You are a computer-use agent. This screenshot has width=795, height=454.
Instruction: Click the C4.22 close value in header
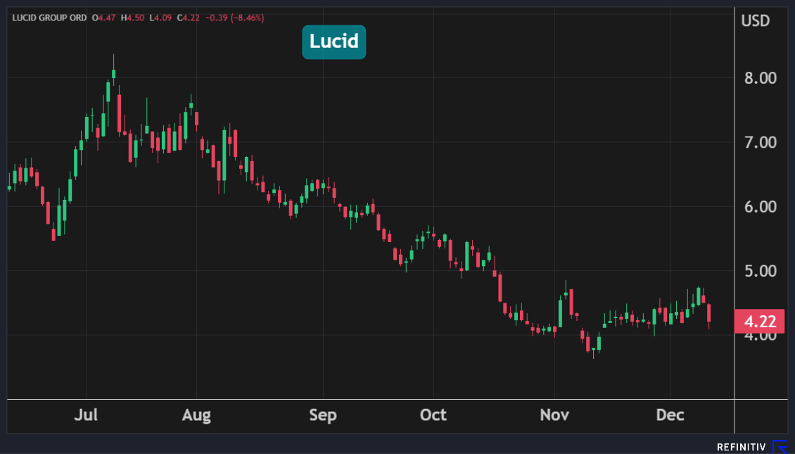pos(189,18)
